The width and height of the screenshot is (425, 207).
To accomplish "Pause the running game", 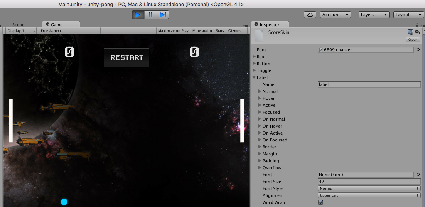I will click(x=150, y=15).
